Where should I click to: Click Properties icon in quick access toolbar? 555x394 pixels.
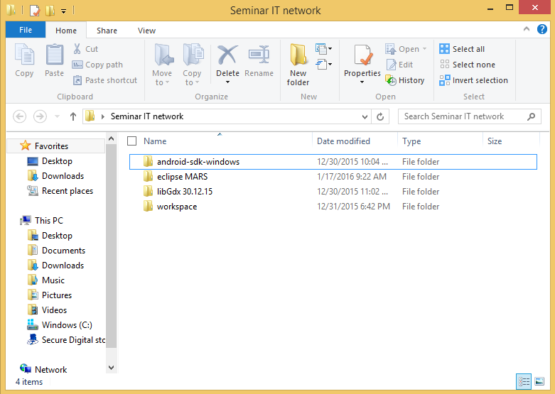pyautogui.click(x=35, y=11)
